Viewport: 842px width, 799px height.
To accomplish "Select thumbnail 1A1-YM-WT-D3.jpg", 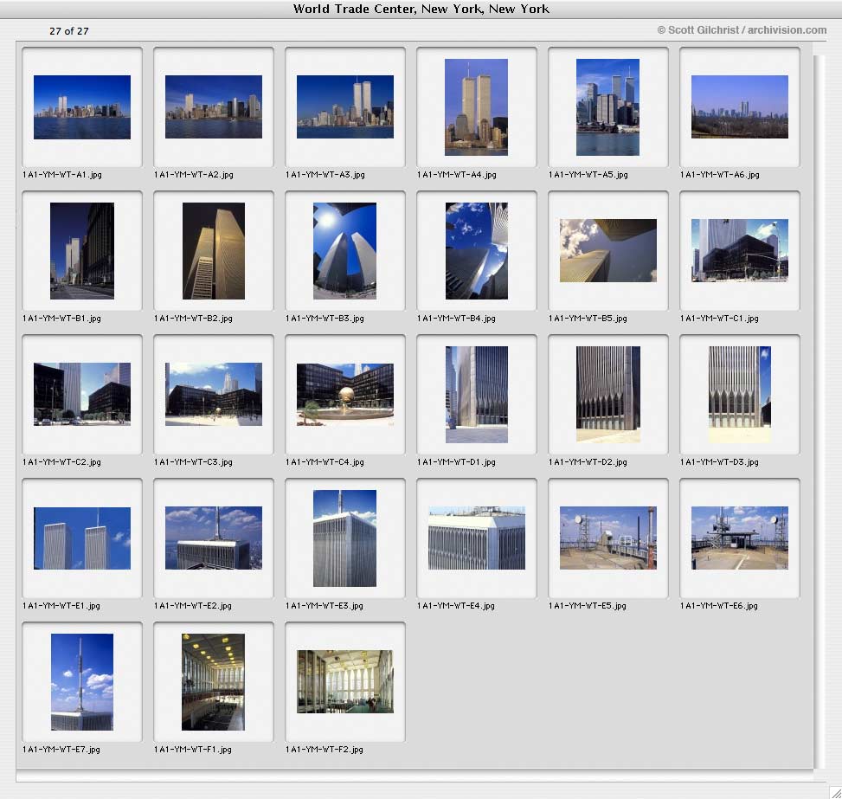I will point(740,395).
